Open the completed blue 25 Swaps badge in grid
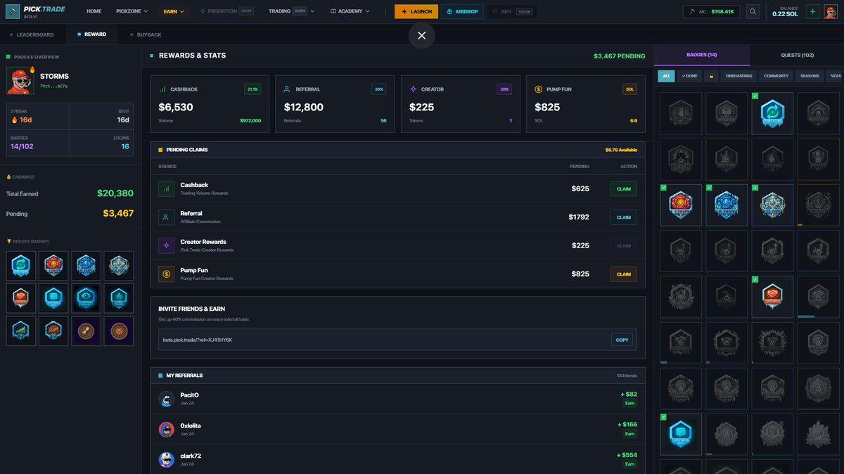 click(727, 205)
